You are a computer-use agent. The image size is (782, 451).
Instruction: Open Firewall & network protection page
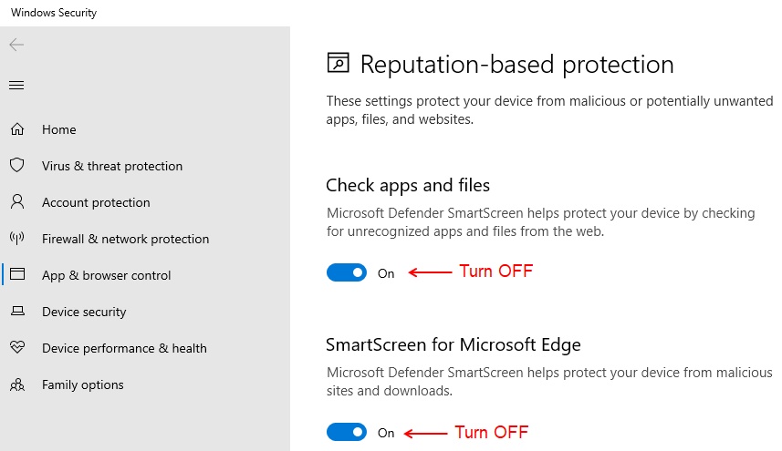click(125, 239)
